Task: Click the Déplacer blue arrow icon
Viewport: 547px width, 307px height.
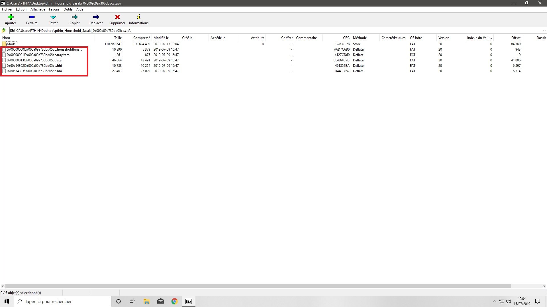Action: pos(96,17)
